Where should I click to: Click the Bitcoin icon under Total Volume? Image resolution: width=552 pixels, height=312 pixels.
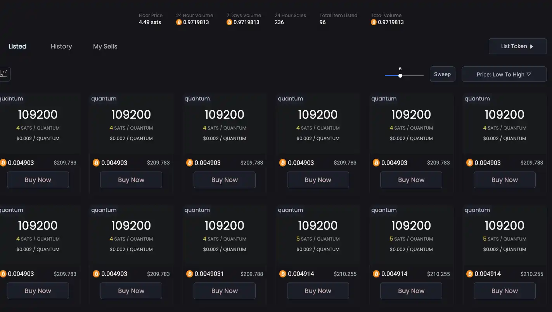pyautogui.click(x=374, y=22)
